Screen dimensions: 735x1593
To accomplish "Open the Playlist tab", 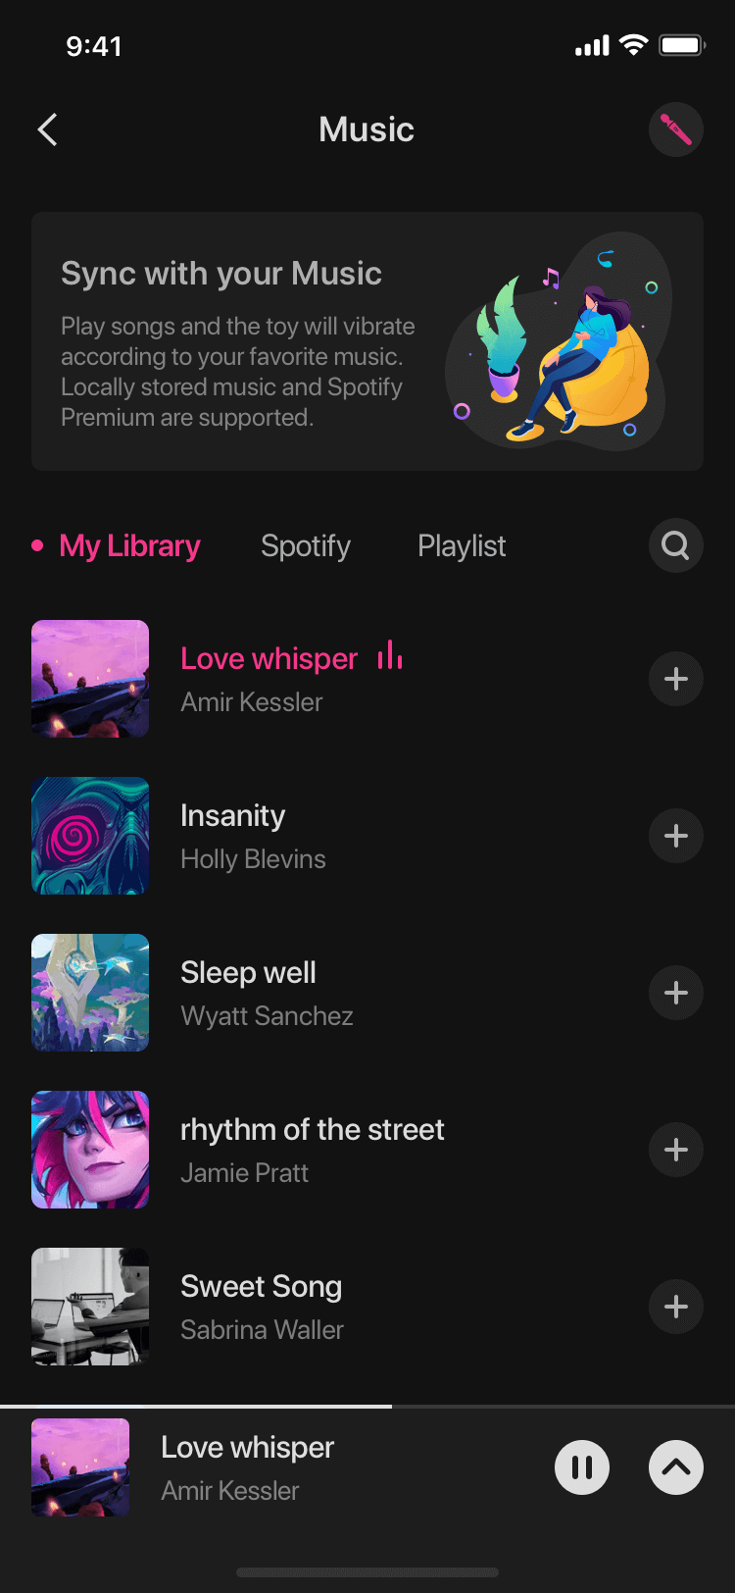I will point(462,545).
